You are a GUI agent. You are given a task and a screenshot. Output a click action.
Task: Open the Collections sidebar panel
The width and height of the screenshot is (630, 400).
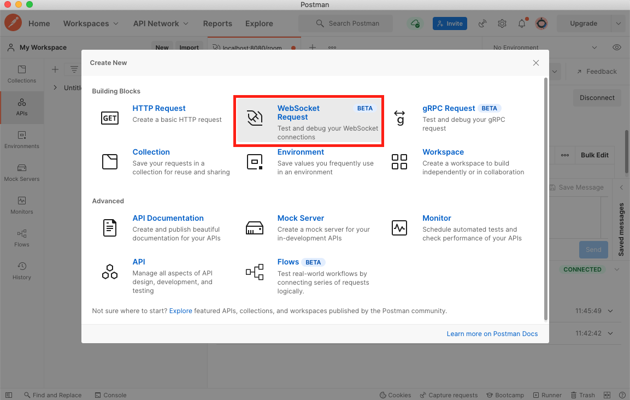tap(21, 74)
